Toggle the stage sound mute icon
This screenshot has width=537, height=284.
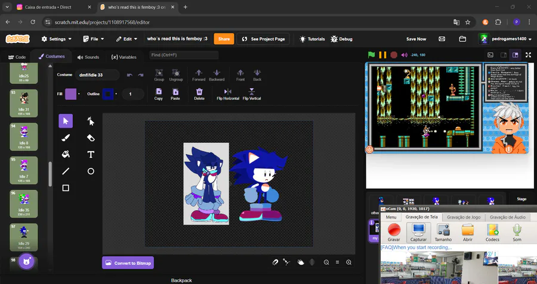coord(405,55)
